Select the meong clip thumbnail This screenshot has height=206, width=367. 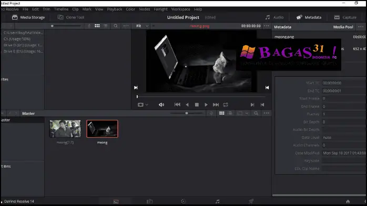103,129
